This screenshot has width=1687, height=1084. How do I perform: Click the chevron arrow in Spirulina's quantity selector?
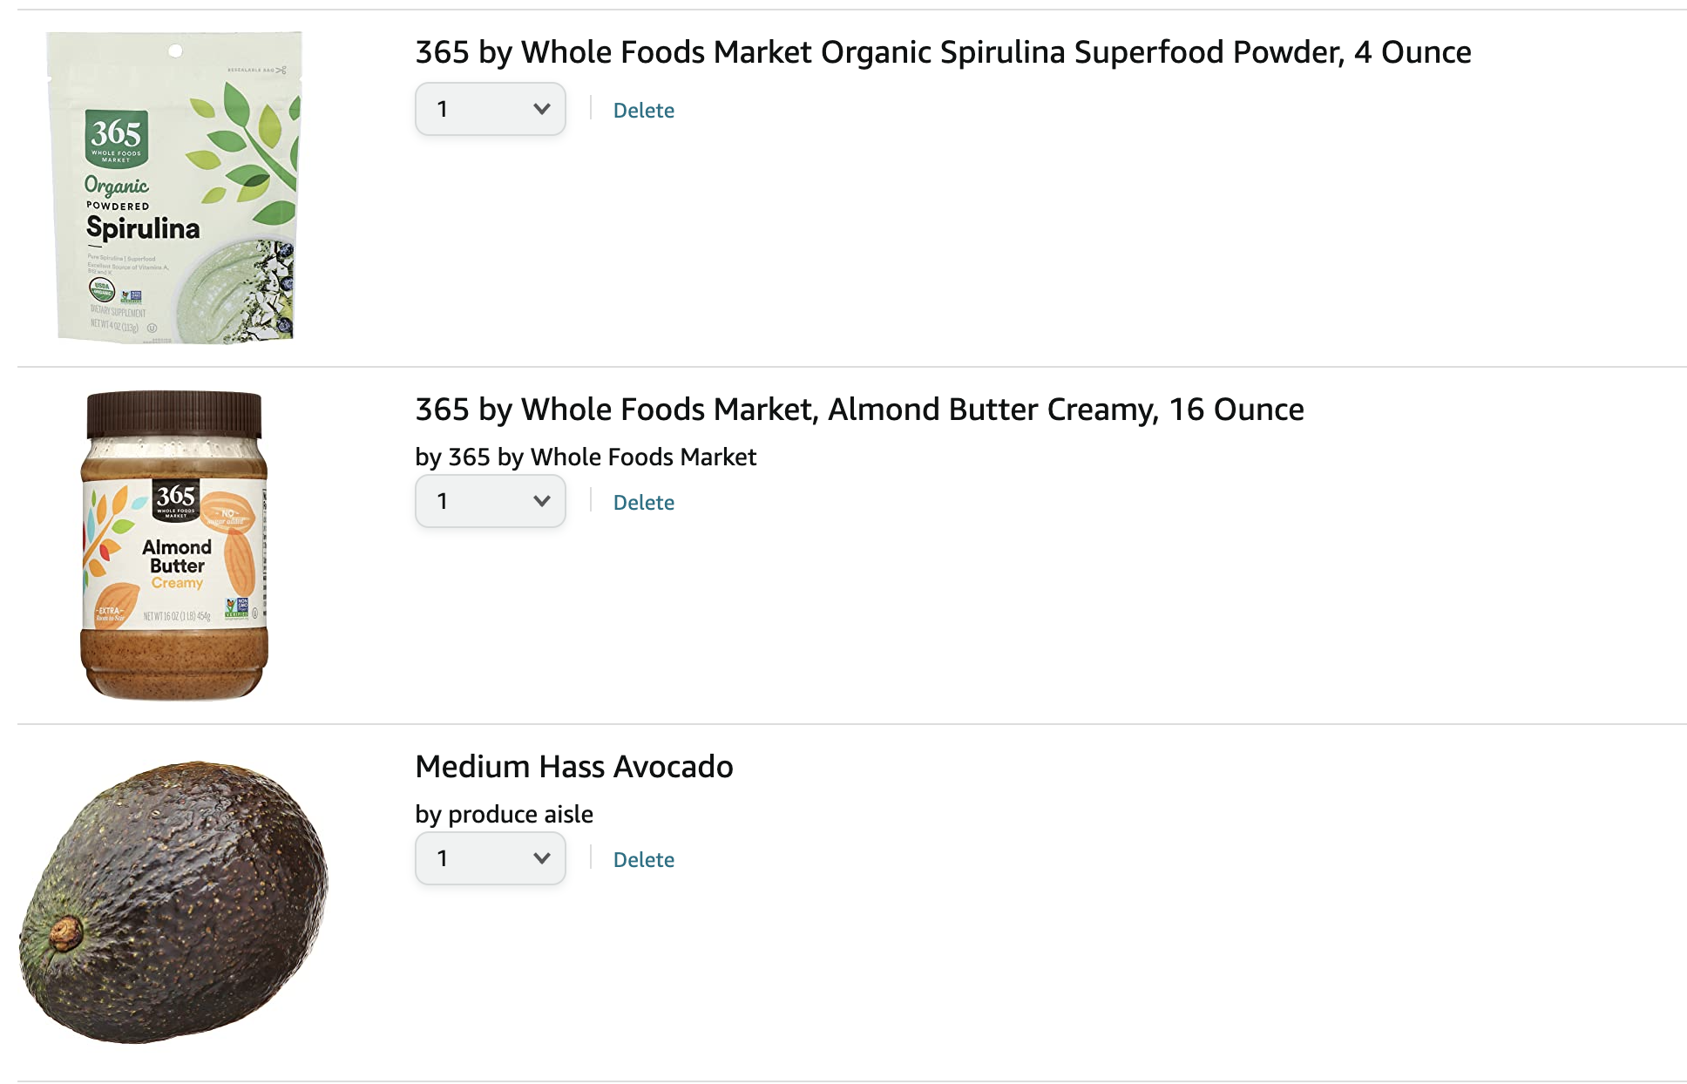point(542,109)
